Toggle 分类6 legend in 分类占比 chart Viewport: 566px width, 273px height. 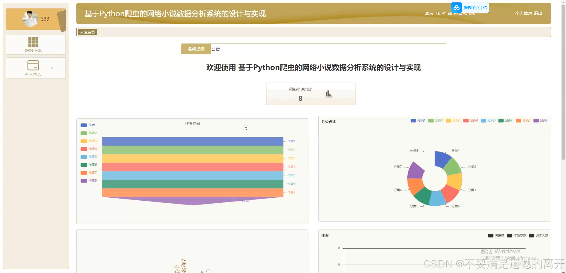pyautogui.click(x=506, y=120)
